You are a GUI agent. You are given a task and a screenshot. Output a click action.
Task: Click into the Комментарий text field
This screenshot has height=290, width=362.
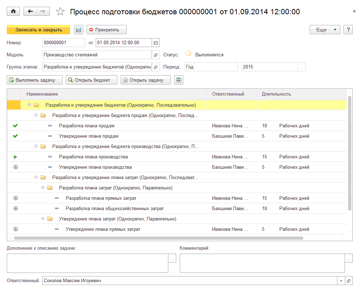tap(262, 263)
